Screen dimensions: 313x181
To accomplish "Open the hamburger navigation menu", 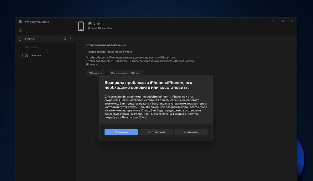I will click(x=20, y=31).
